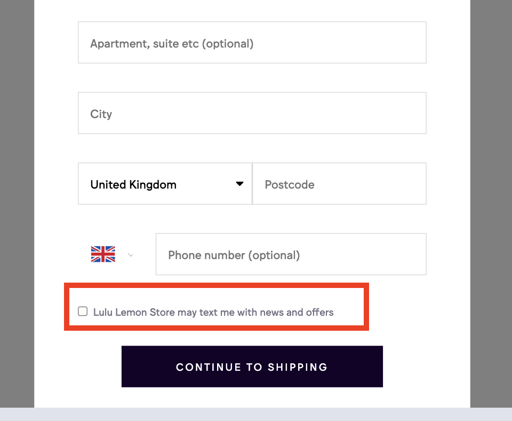The image size is (512, 421).
Task: Focus the Postcode input field
Action: click(x=339, y=184)
